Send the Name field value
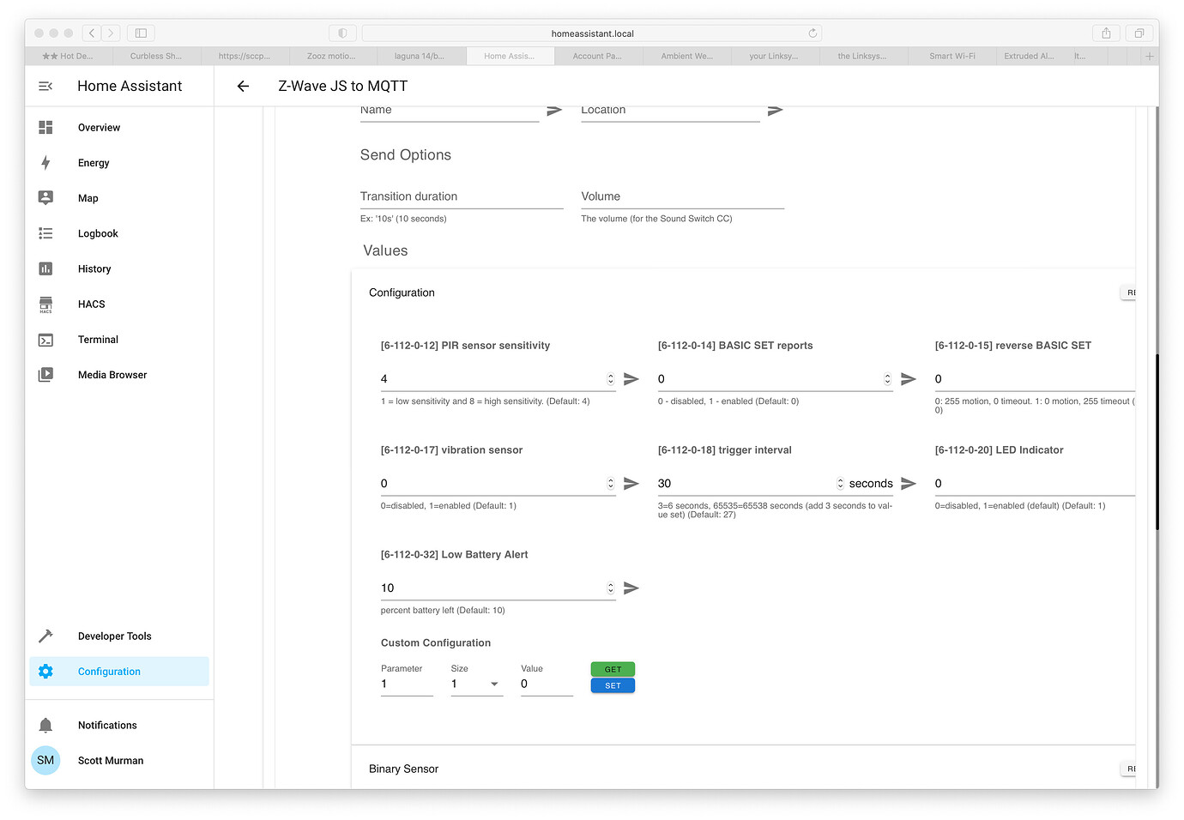 click(554, 110)
